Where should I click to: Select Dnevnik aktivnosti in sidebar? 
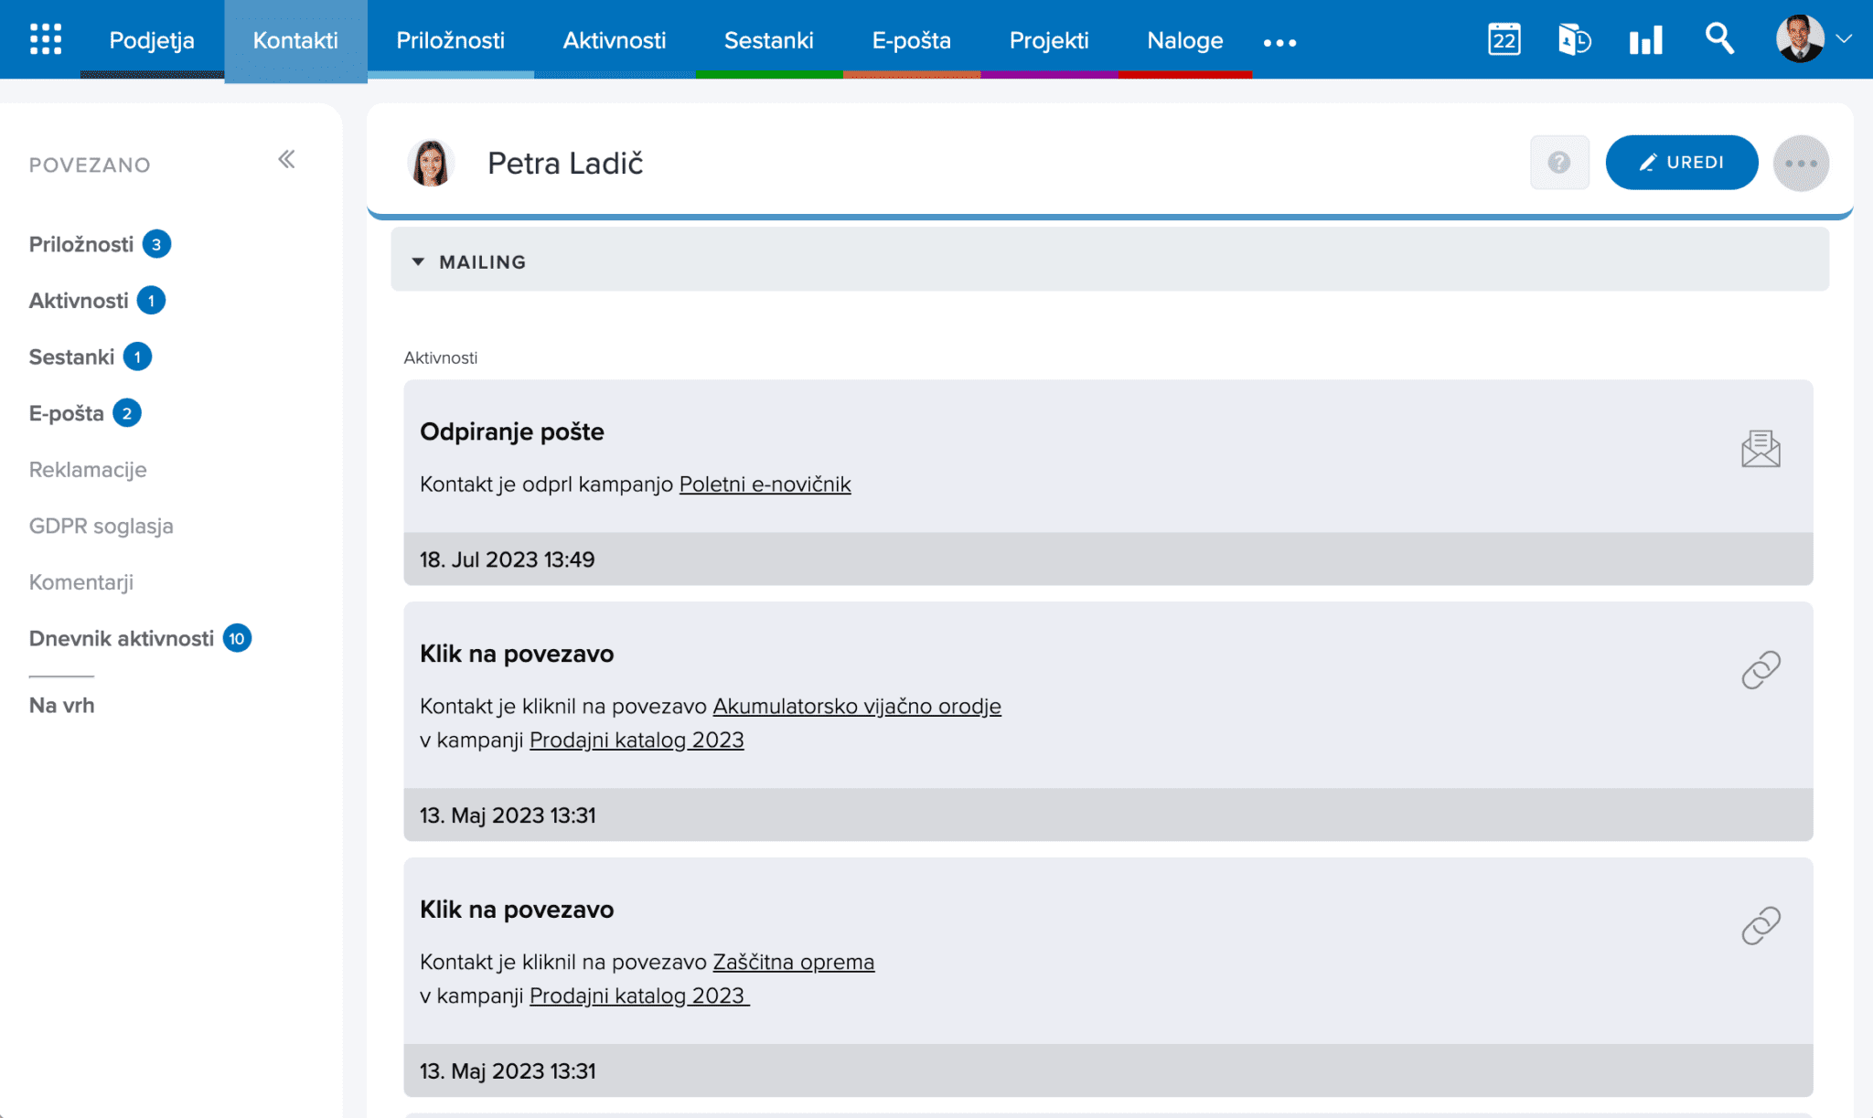[122, 638]
